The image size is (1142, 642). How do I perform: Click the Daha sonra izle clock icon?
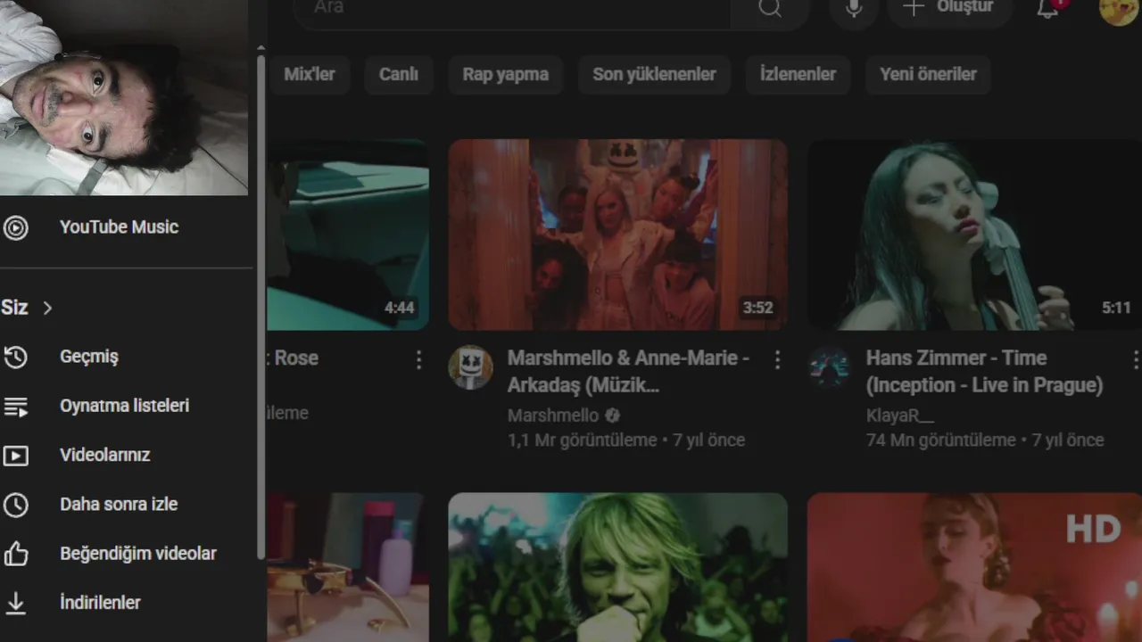point(16,505)
